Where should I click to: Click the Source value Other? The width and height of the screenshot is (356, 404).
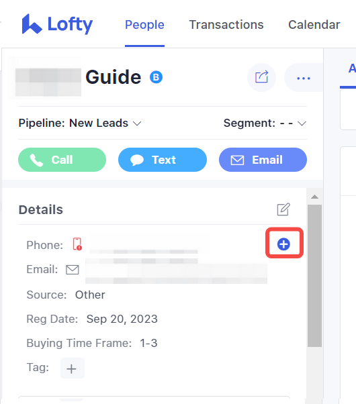(x=90, y=295)
